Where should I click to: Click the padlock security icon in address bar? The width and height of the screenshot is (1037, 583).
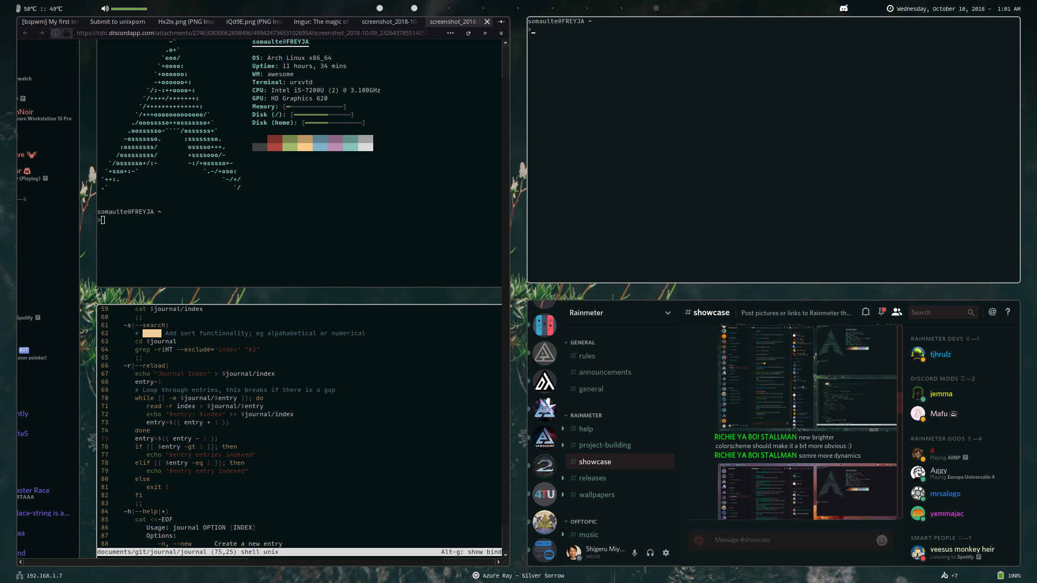click(x=66, y=33)
